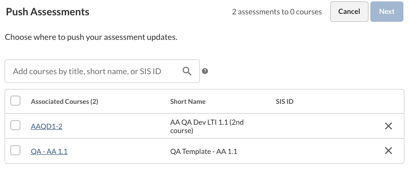Select the AA QA Dev LTI 1.1 short name text

(x=207, y=126)
